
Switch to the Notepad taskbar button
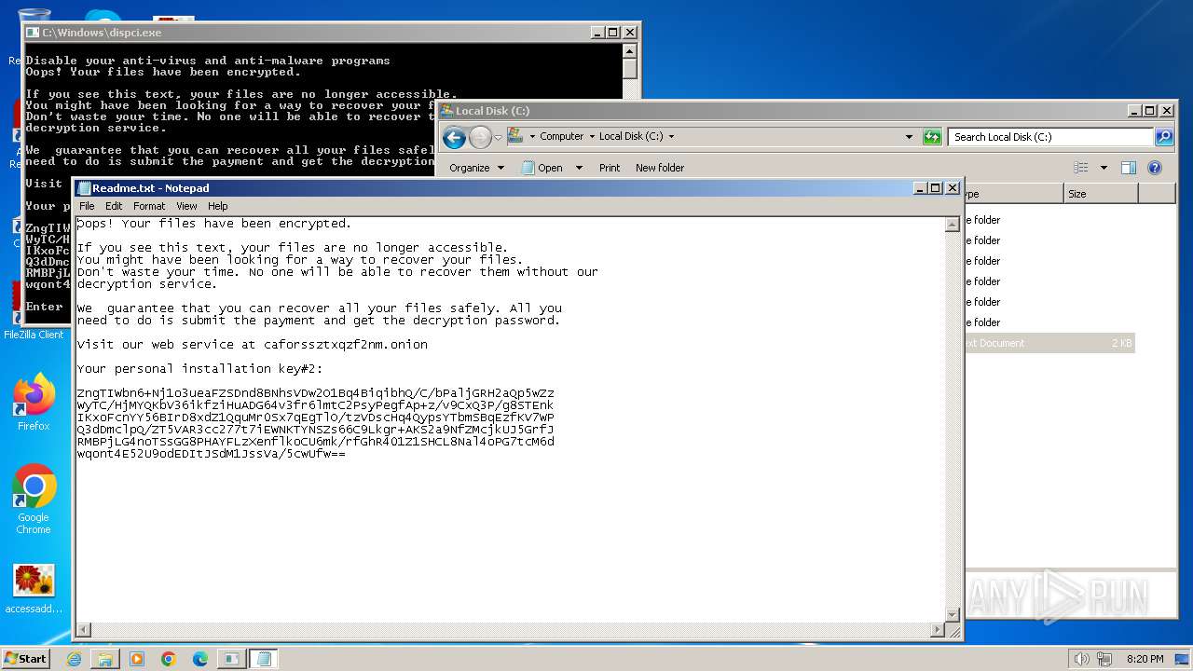263,659
